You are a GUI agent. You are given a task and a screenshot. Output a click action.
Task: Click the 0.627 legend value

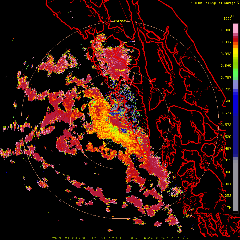[226, 113]
